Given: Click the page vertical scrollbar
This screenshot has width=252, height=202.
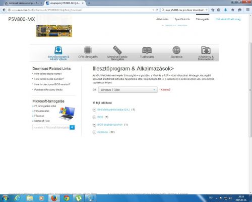Looking at the screenshot, I should (x=250, y=90).
